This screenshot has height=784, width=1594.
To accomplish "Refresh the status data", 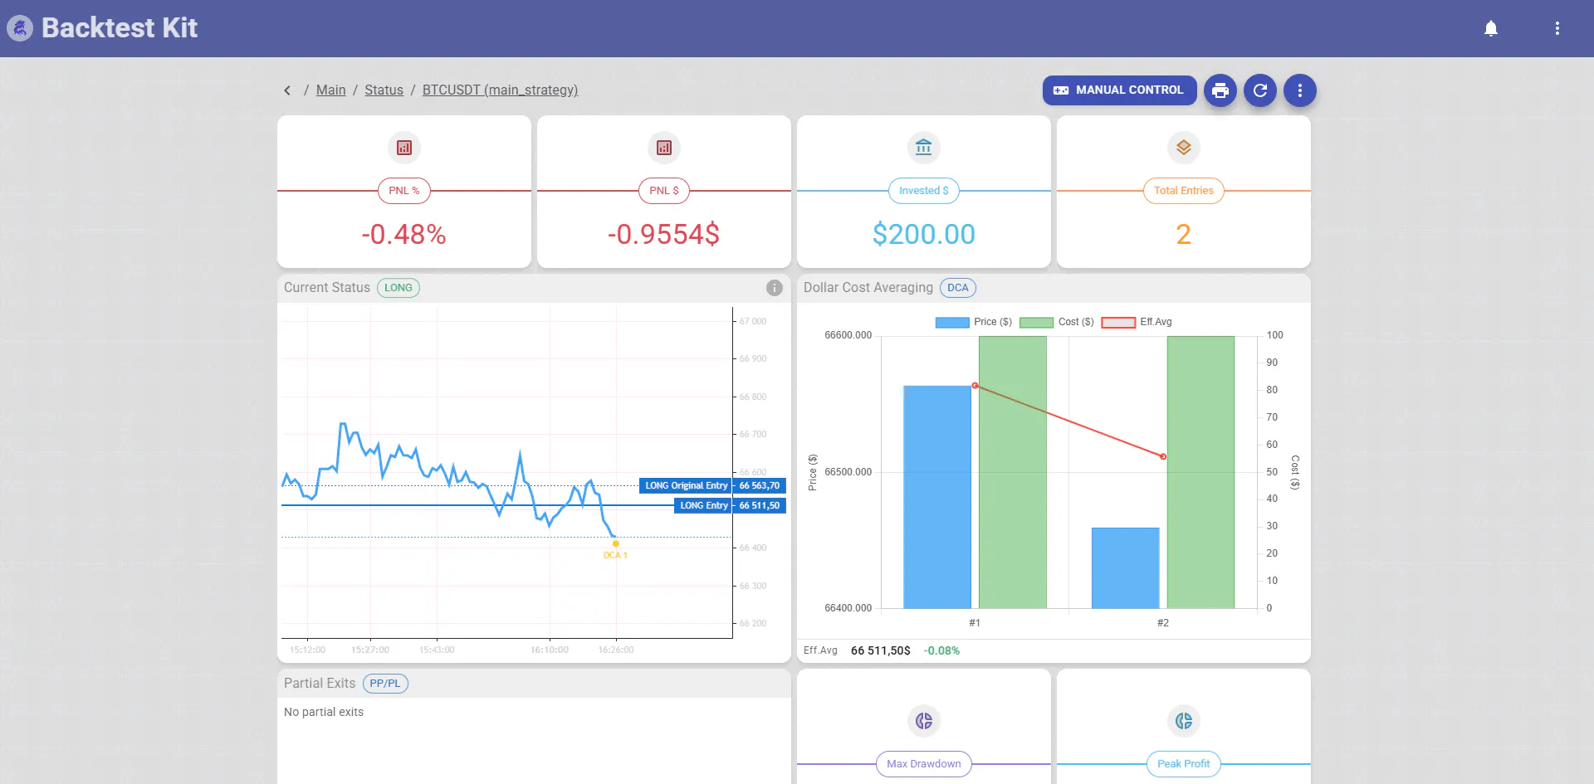I will [1260, 90].
